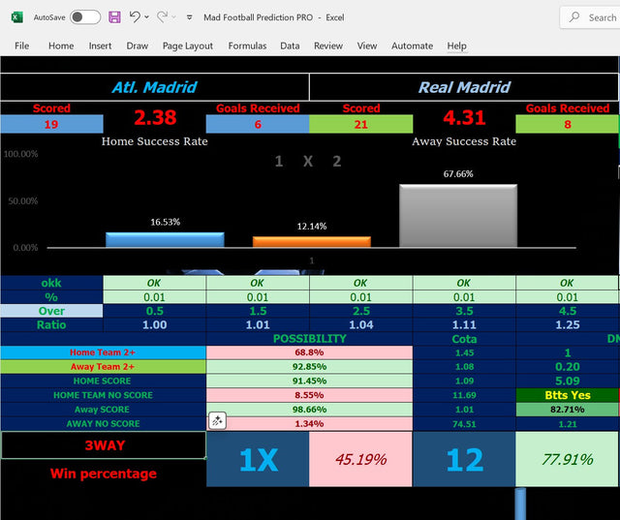Open the File menu
620x520 pixels.
coord(21,46)
